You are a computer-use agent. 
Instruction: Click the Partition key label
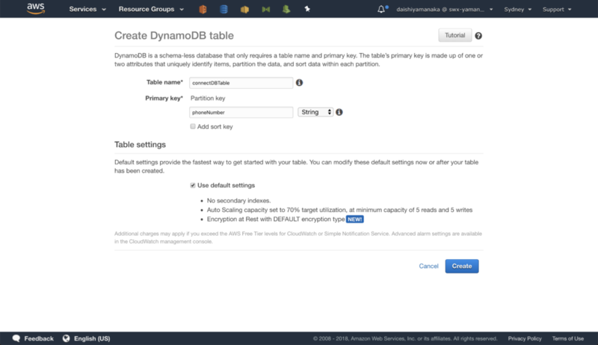pos(208,99)
